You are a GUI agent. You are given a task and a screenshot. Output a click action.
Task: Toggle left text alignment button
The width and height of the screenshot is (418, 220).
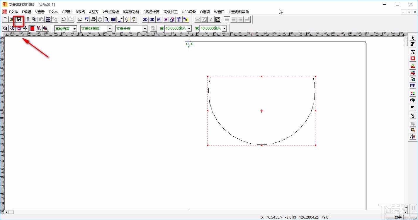[227, 20]
